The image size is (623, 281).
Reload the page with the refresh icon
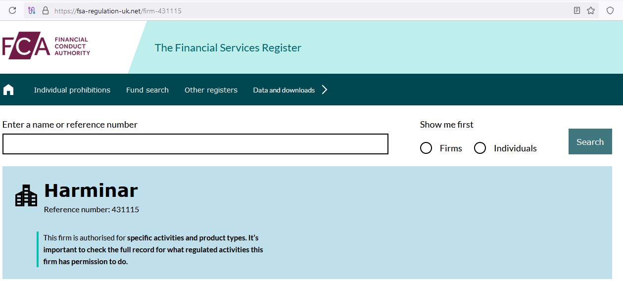pyautogui.click(x=12, y=10)
